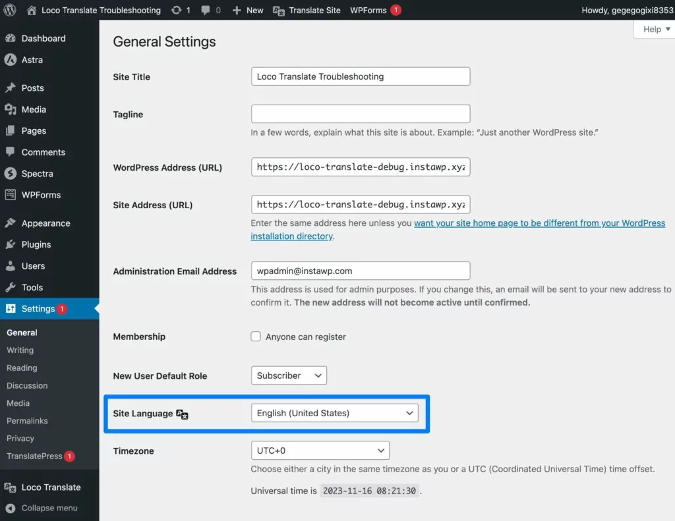Open the Appearance menu label
Viewport: 675px width, 521px height.
[45, 223]
